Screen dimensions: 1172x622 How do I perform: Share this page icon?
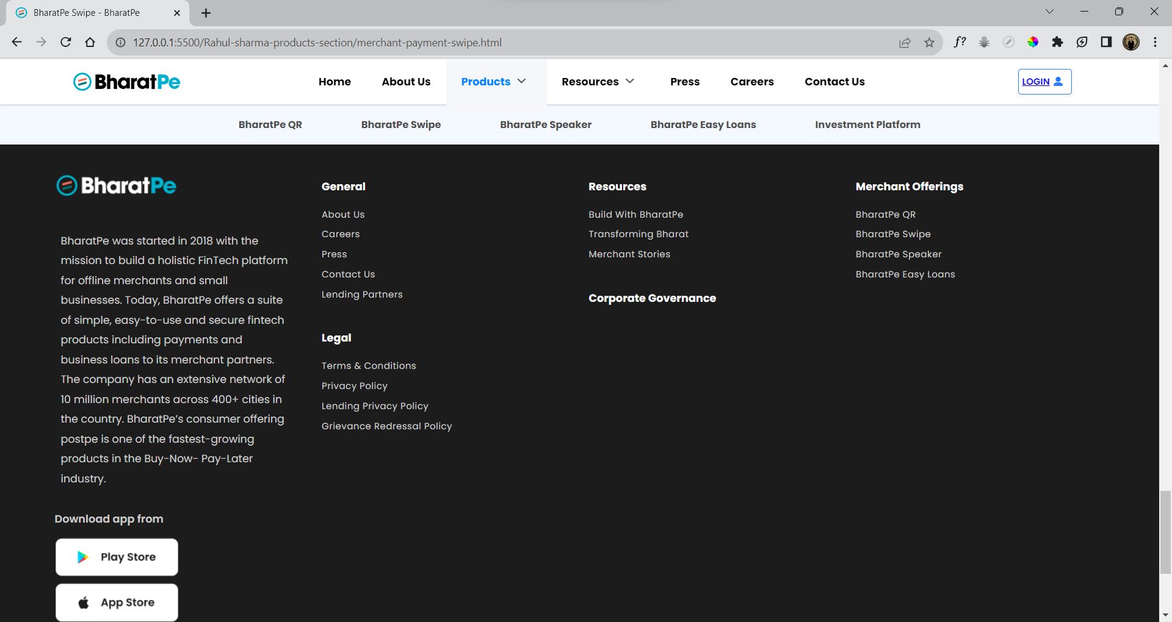[905, 43]
